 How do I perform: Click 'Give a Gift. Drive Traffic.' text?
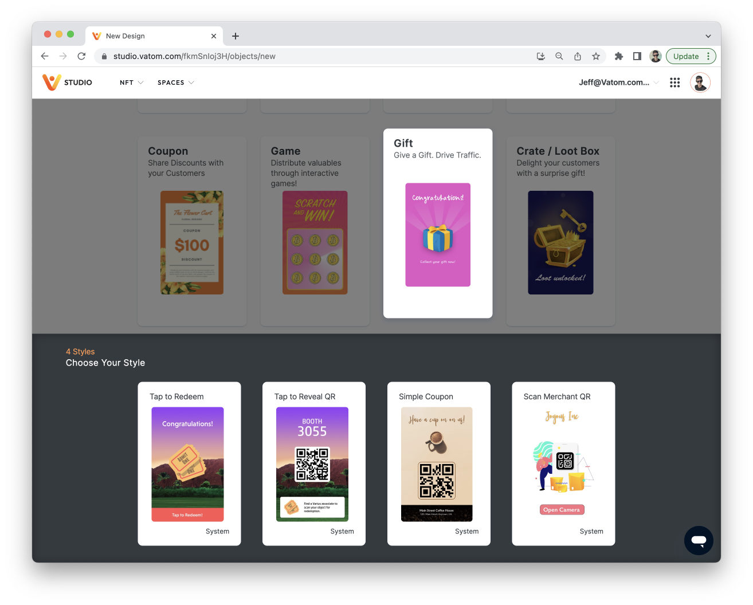point(437,155)
